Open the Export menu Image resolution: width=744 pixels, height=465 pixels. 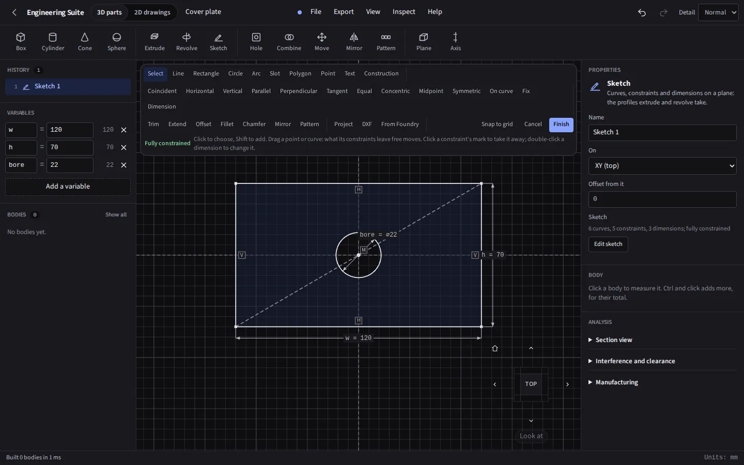(344, 12)
